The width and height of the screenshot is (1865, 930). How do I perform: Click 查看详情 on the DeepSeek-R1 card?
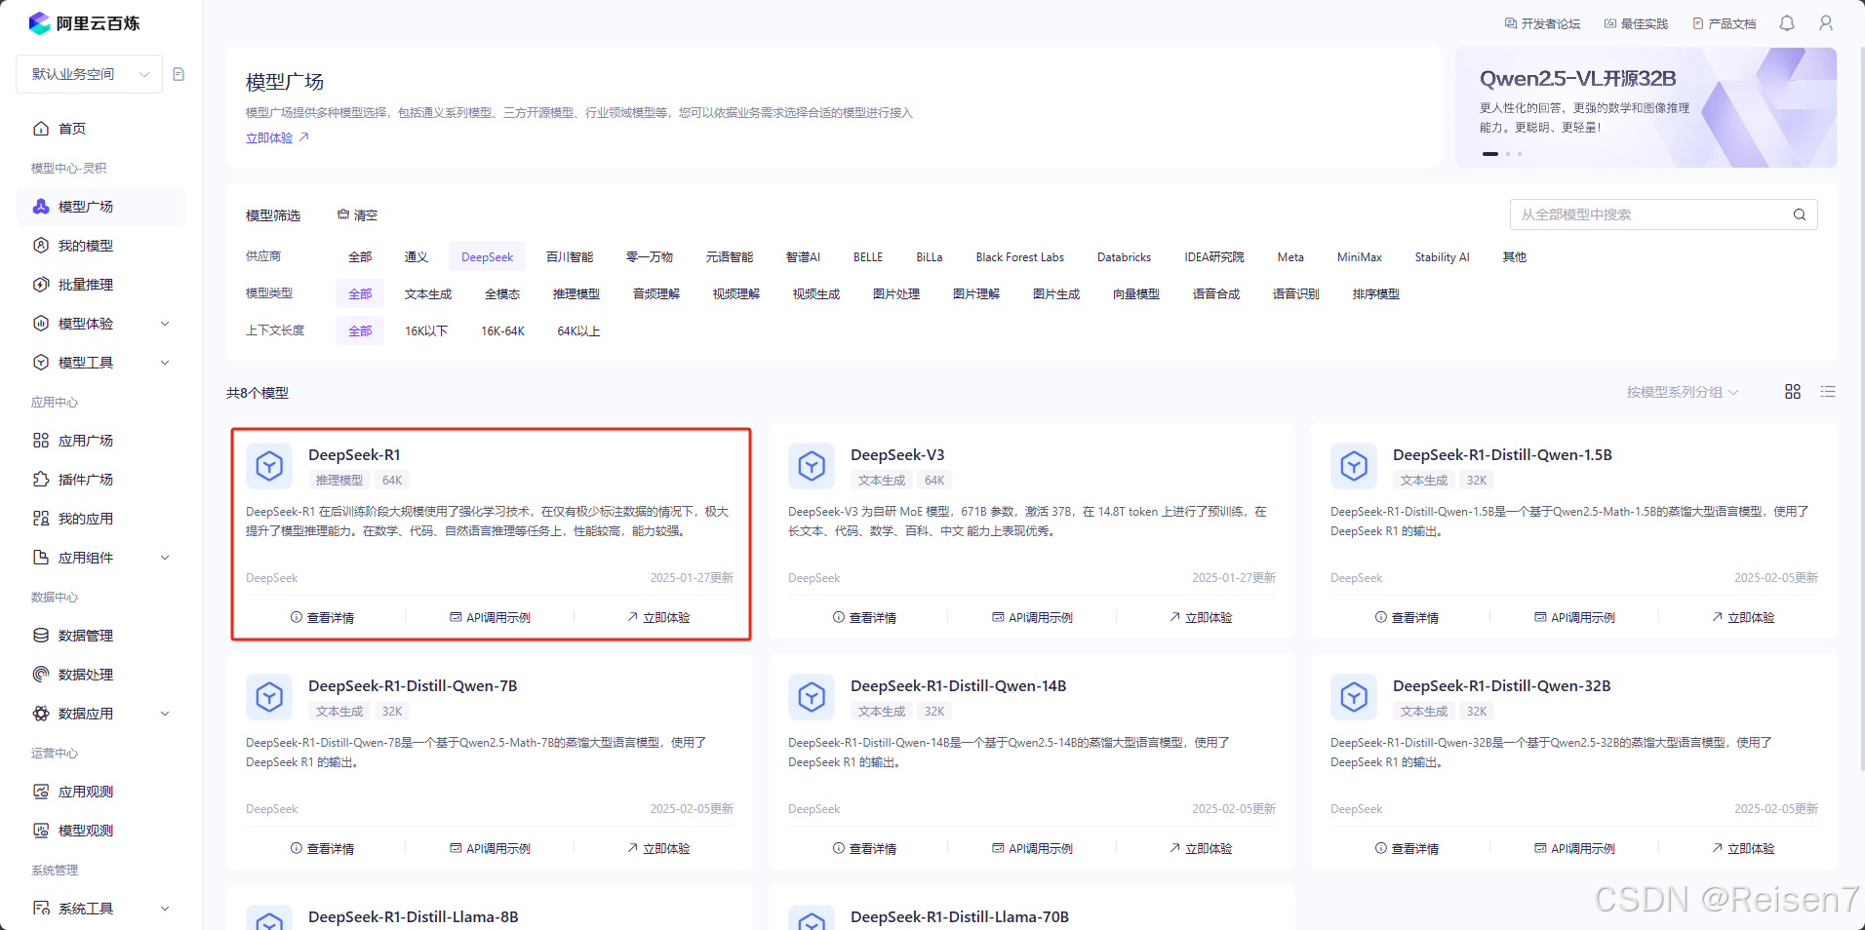(x=322, y=618)
